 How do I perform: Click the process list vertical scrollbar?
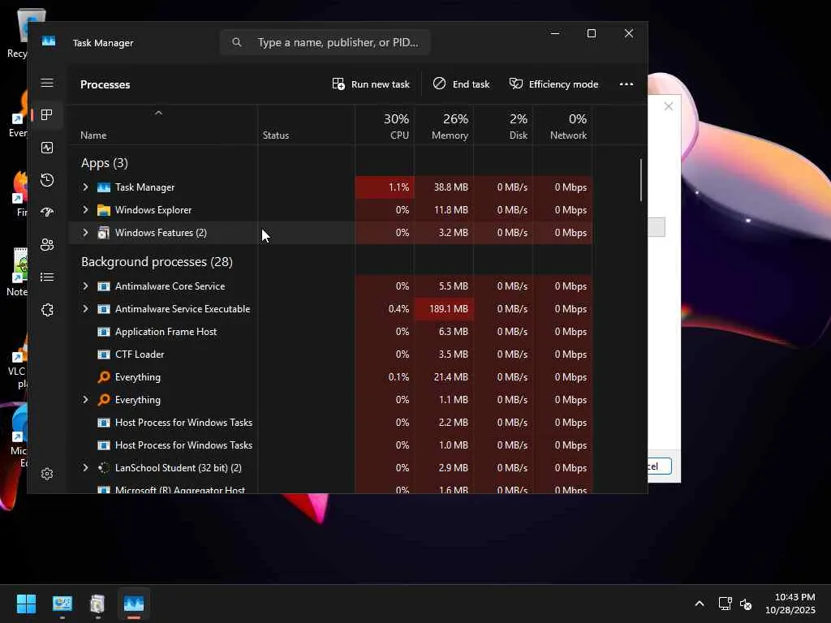641,180
